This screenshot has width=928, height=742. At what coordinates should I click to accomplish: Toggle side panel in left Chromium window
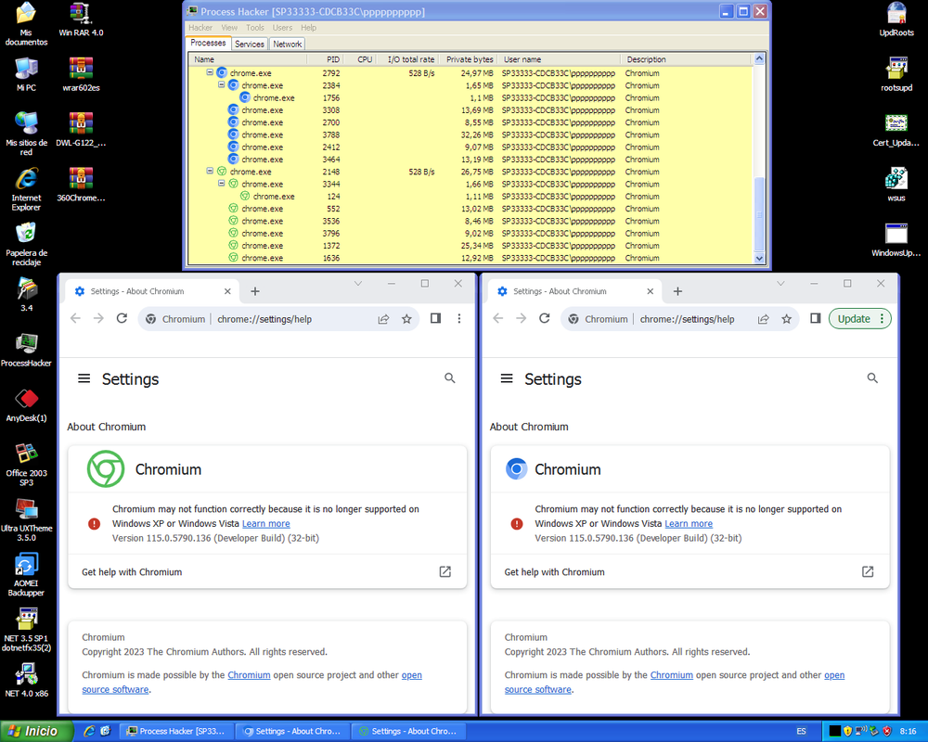click(435, 318)
